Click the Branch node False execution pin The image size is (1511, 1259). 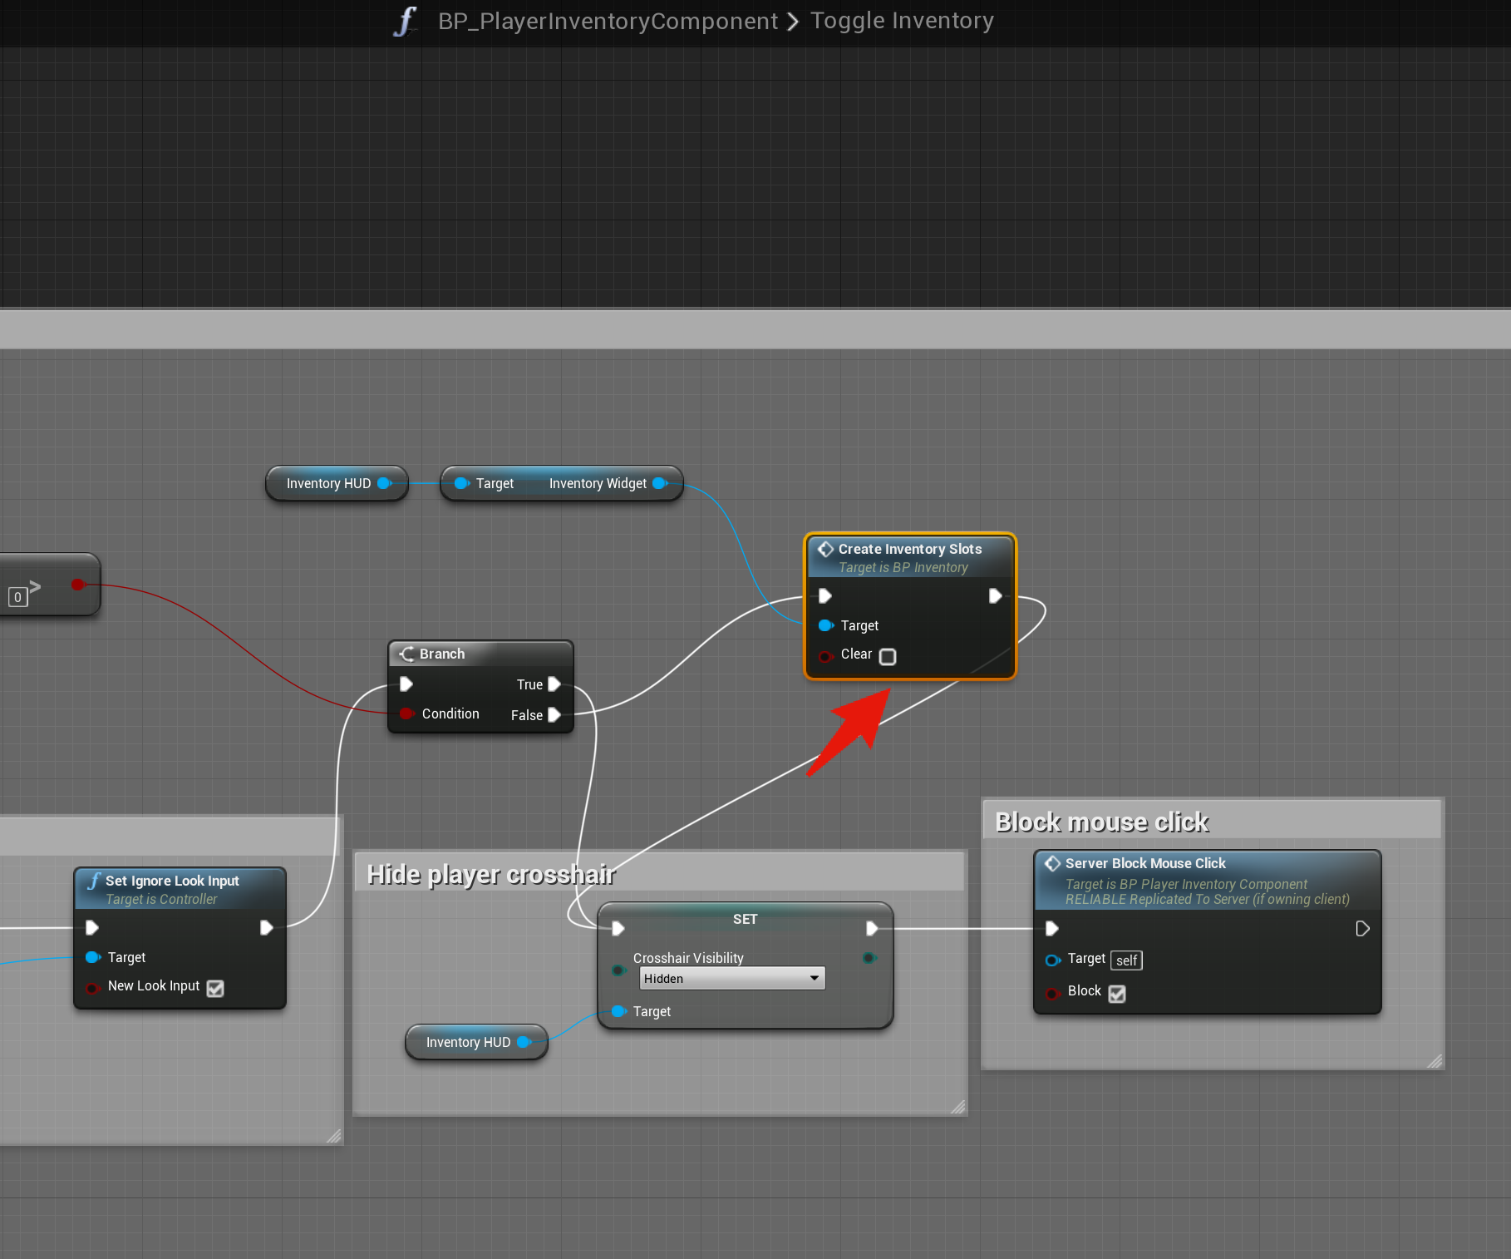coord(554,715)
